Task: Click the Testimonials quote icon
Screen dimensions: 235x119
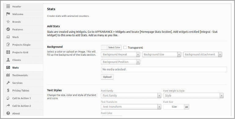Action: click(x=8, y=75)
